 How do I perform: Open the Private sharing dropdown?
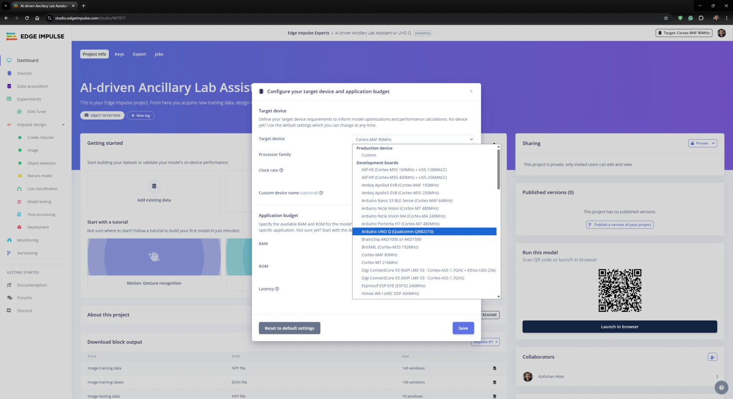(702, 144)
